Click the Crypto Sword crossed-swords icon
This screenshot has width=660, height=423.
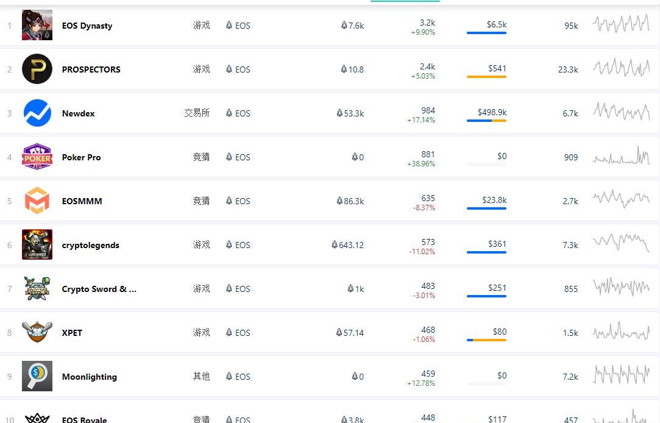click(x=37, y=288)
